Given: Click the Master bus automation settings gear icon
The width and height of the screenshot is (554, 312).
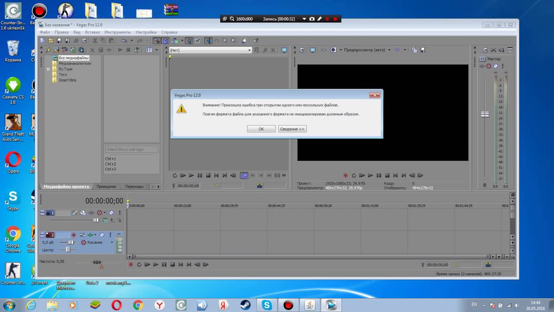Looking at the screenshot, I should [489, 66].
